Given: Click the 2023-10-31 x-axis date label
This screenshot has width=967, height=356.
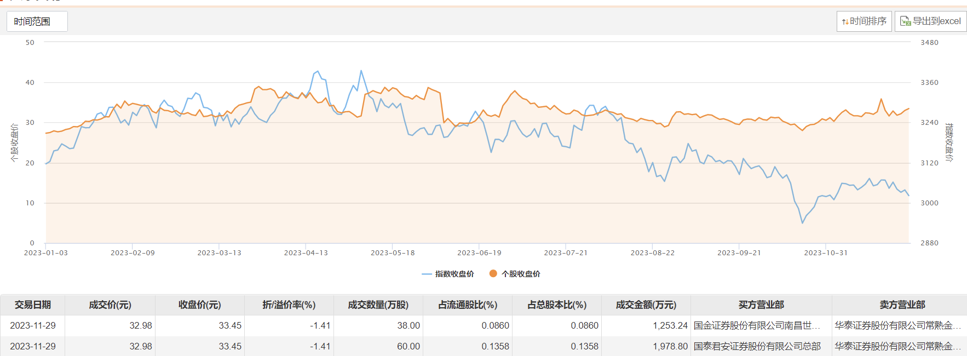Looking at the screenshot, I should (826, 252).
